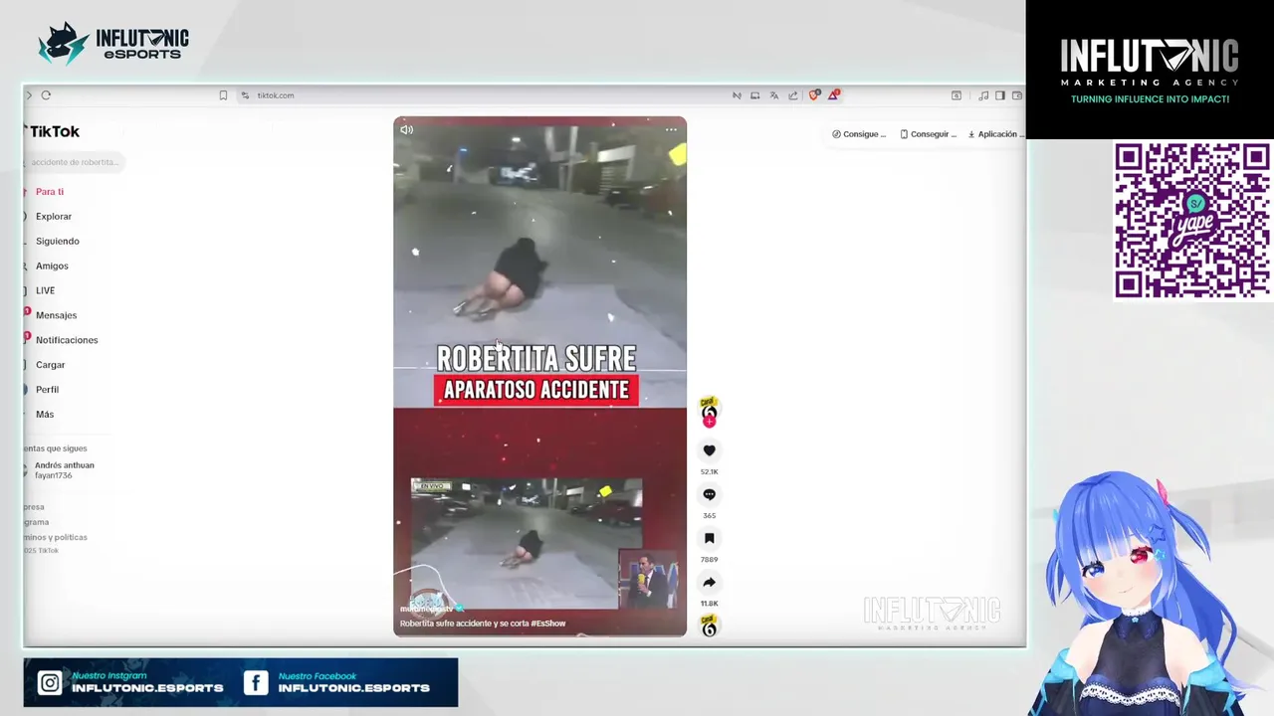Open the Canal 6 sound disc icon

[709, 626]
